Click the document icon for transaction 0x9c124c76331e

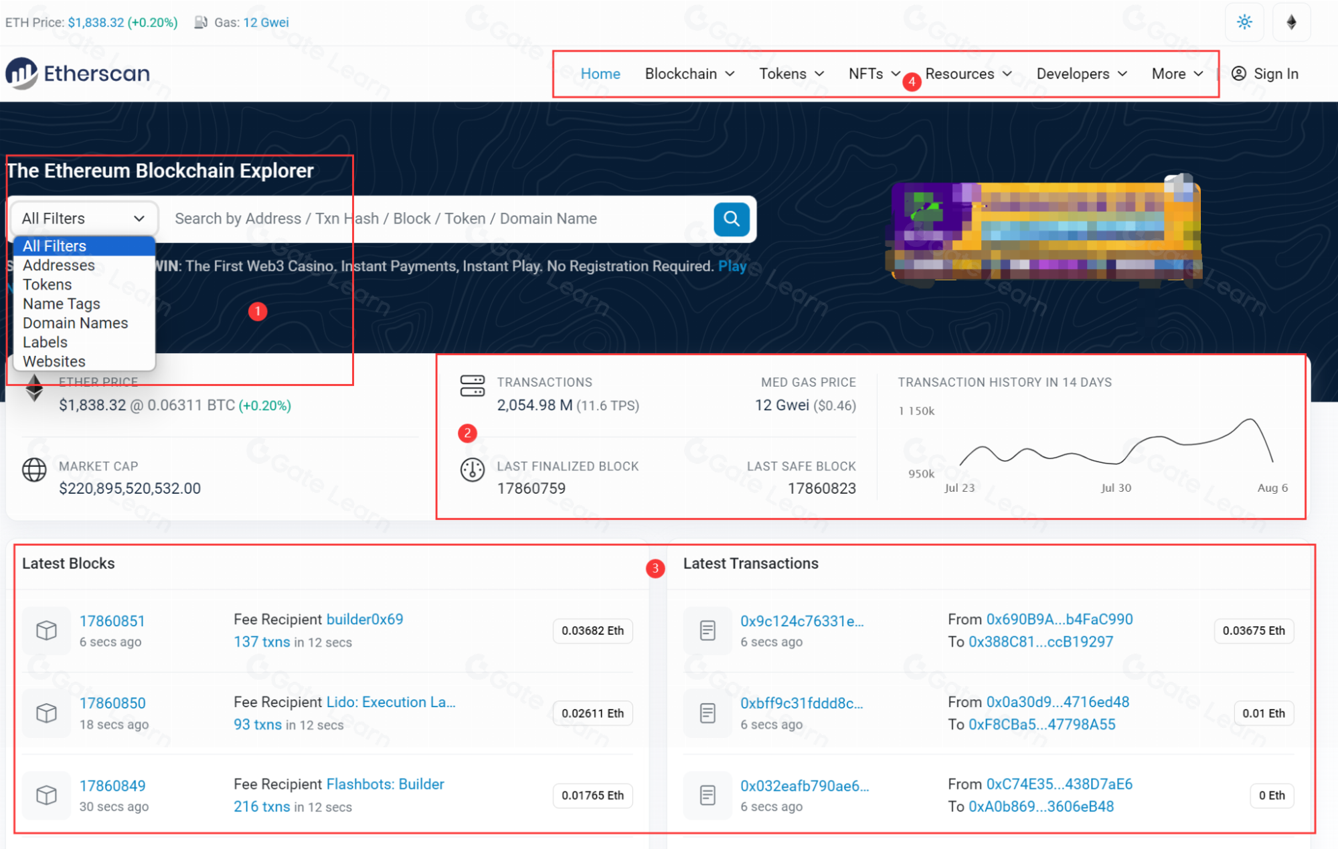point(707,630)
